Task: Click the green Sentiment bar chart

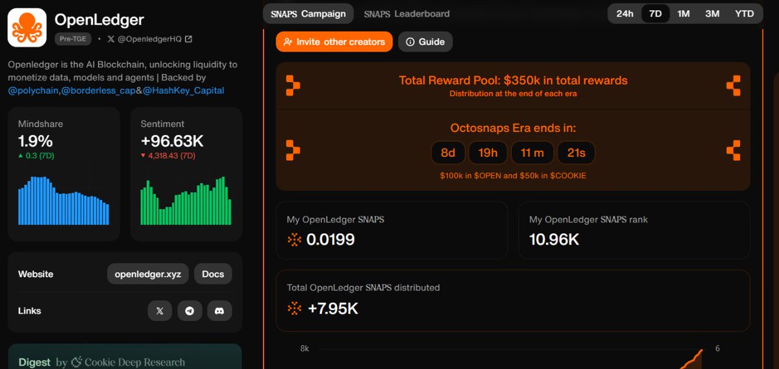Action: coord(186,200)
